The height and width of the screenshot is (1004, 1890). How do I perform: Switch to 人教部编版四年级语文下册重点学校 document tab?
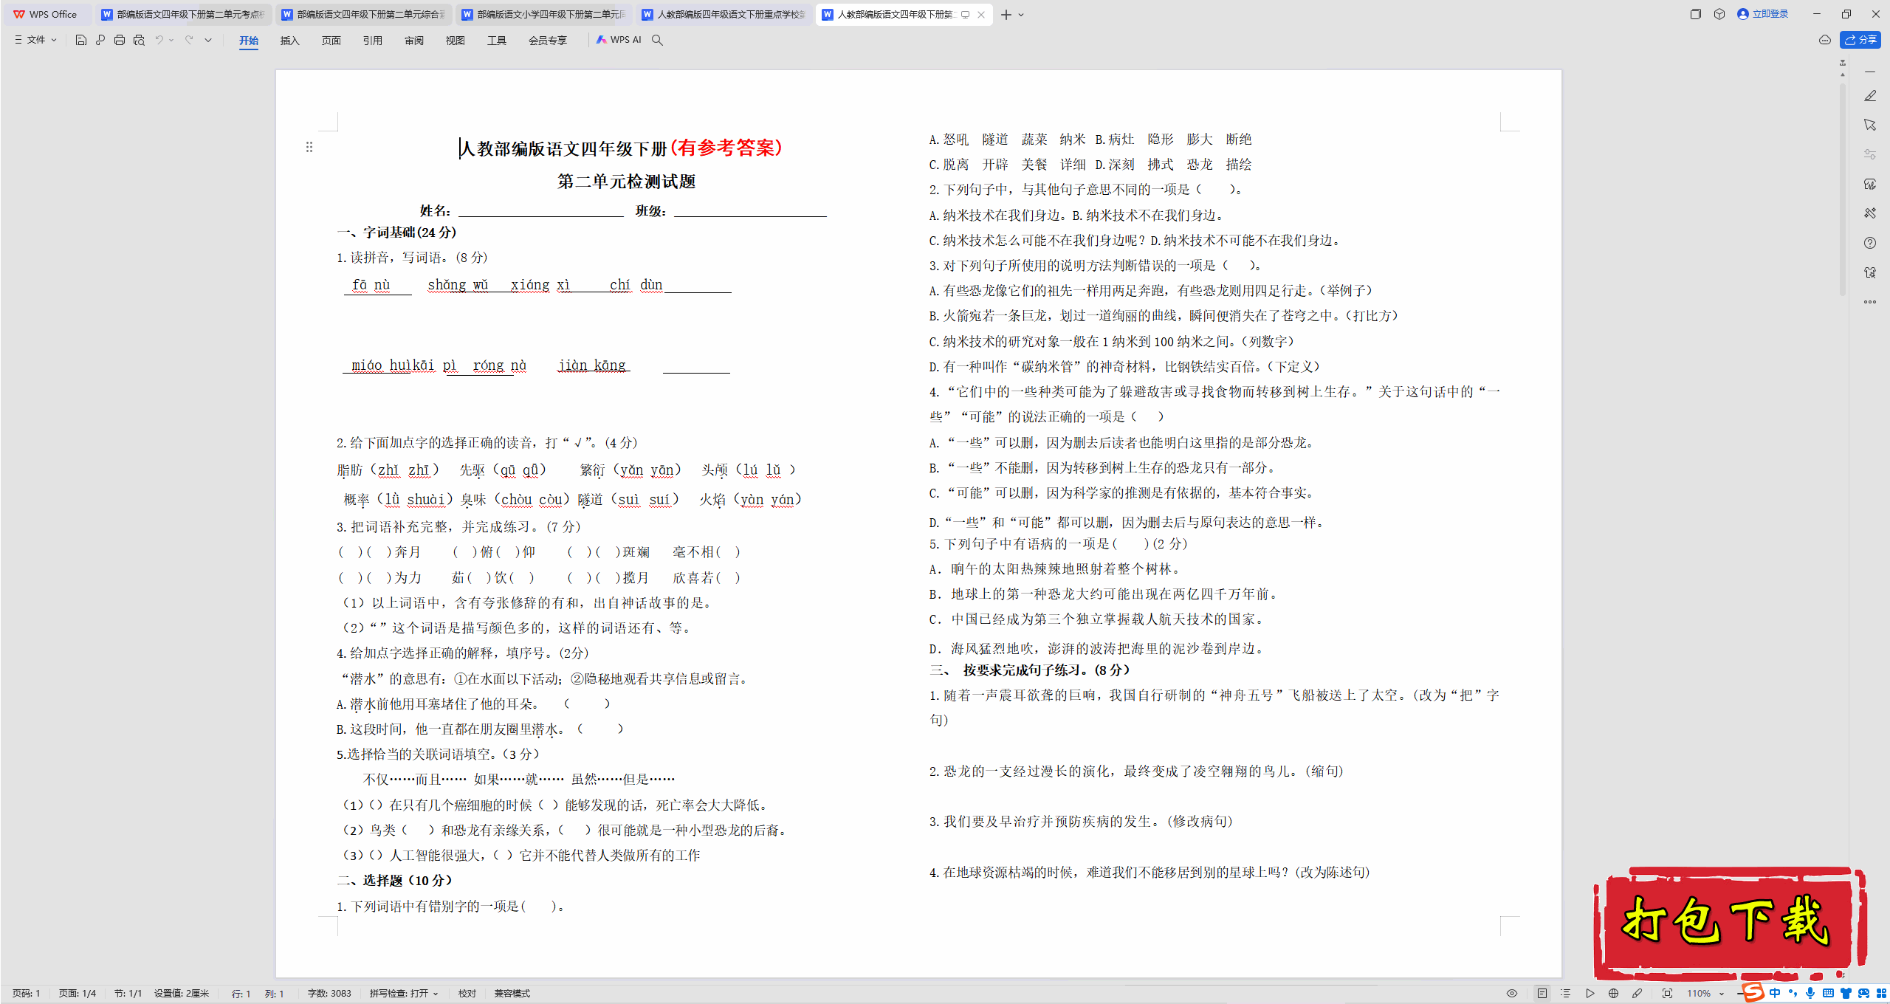pos(724,14)
